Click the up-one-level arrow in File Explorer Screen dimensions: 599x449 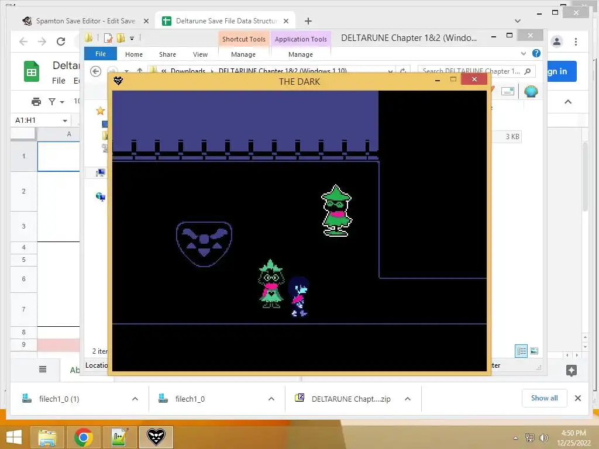tap(140, 71)
